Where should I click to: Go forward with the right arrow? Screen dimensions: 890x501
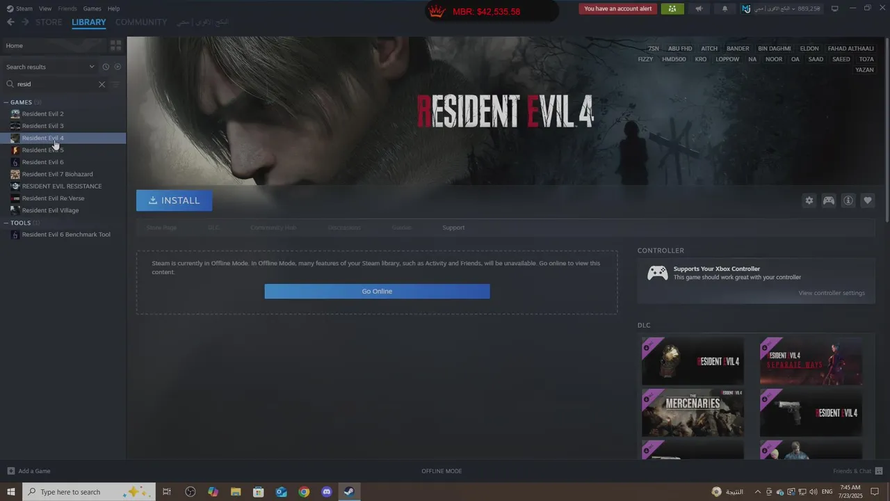tap(25, 22)
